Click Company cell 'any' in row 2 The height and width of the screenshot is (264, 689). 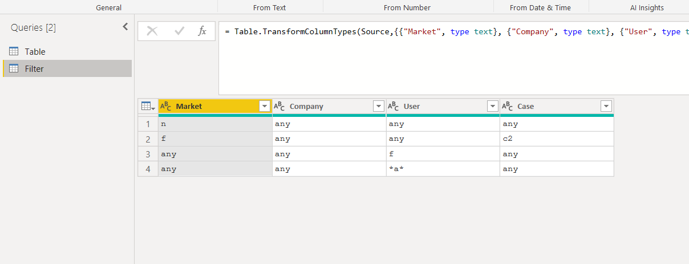click(329, 139)
